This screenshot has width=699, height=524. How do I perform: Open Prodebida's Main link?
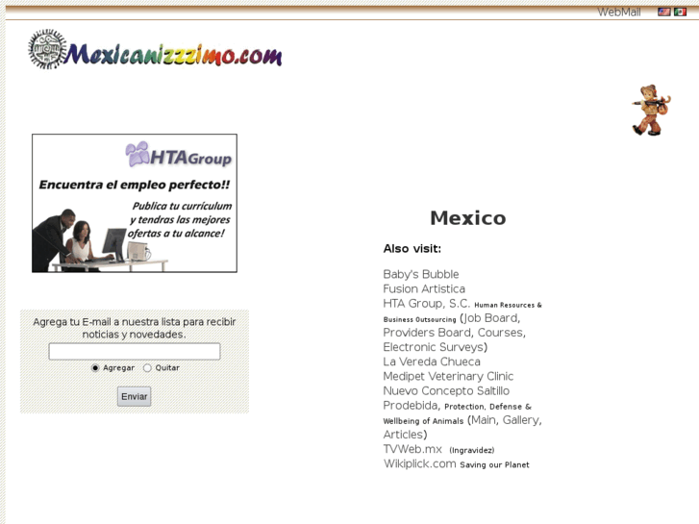(x=484, y=420)
